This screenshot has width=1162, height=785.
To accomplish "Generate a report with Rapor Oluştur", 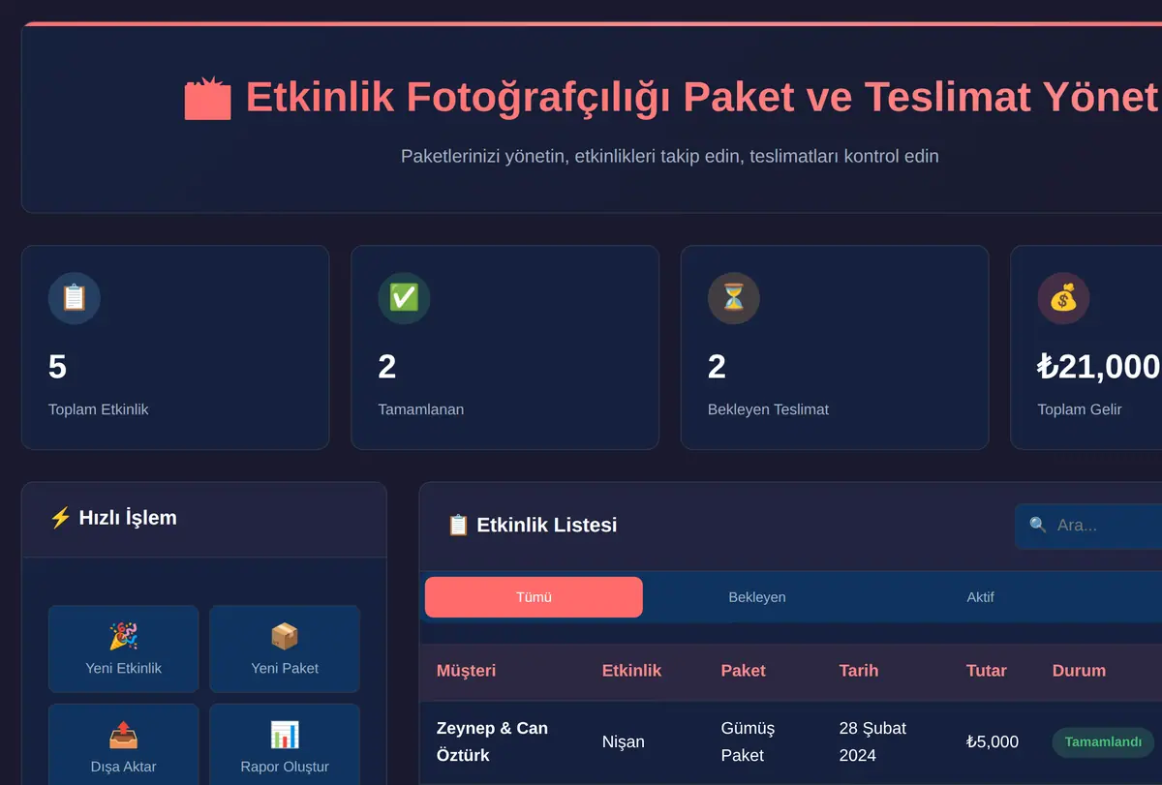I will tap(285, 745).
